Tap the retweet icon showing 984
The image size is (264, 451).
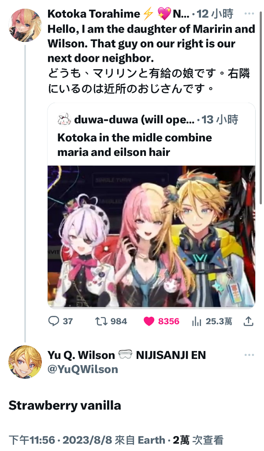(101, 321)
